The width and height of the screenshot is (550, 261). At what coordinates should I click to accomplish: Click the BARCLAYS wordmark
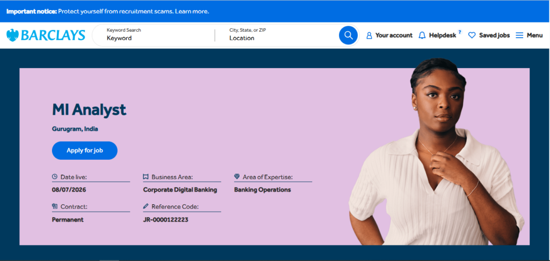(53, 35)
